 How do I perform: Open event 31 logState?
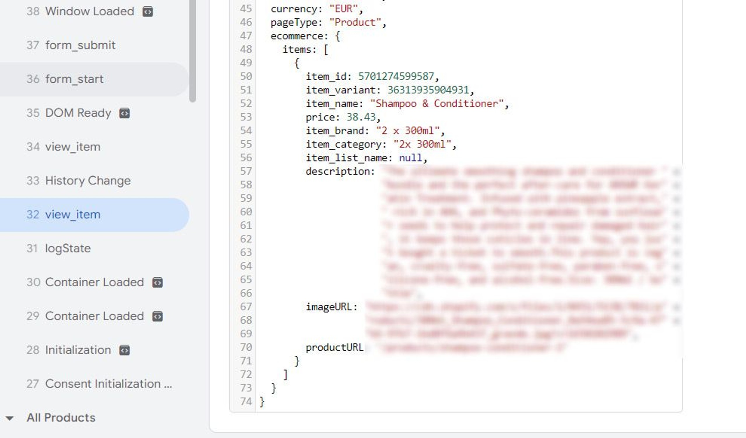coord(68,249)
